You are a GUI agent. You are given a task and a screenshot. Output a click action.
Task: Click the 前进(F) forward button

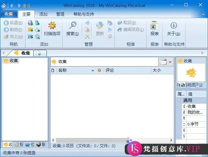tap(13, 30)
